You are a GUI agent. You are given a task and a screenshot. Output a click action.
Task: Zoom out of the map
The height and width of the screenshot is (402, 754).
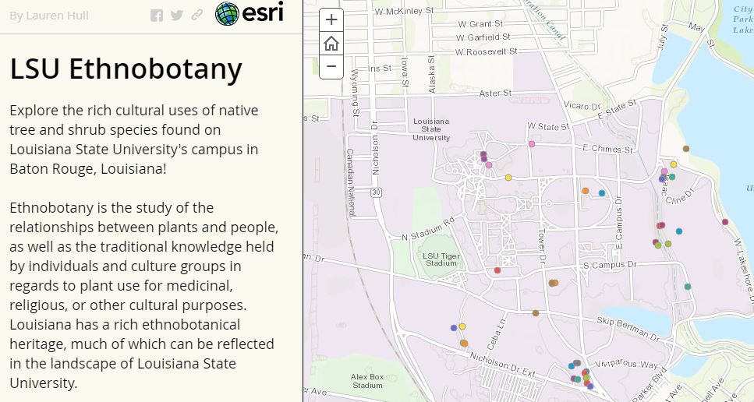(331, 67)
